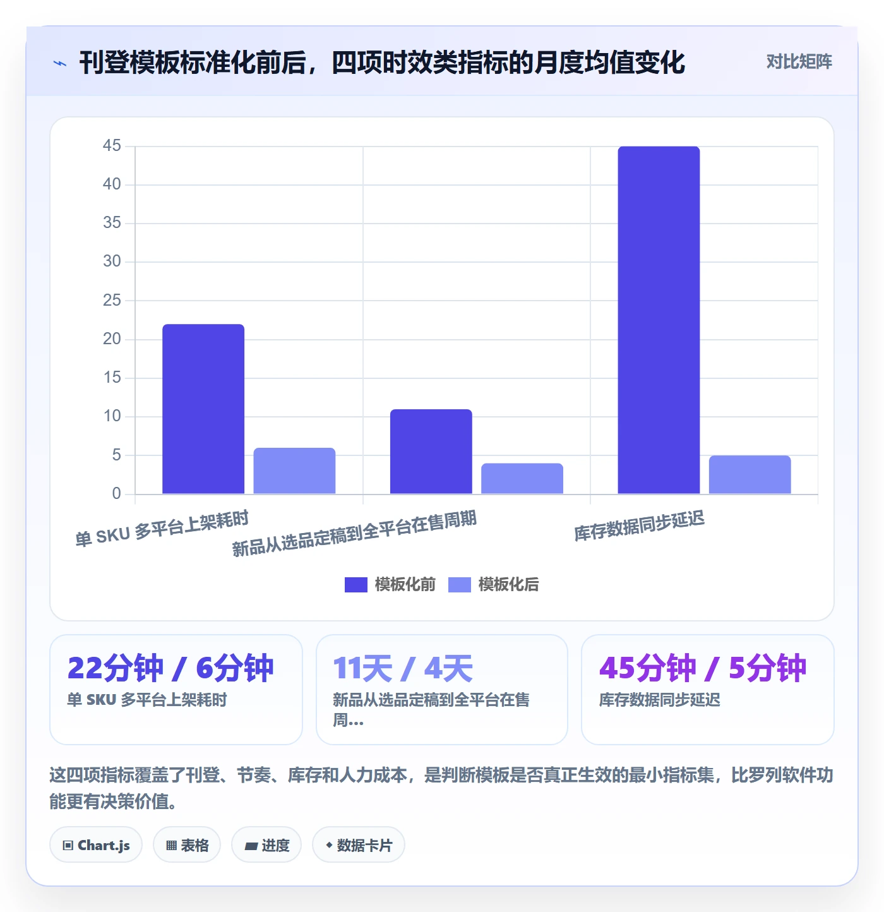Image resolution: width=884 pixels, height=912 pixels.
Task: Click the y-axis tick label 30
Action: [x=112, y=261]
